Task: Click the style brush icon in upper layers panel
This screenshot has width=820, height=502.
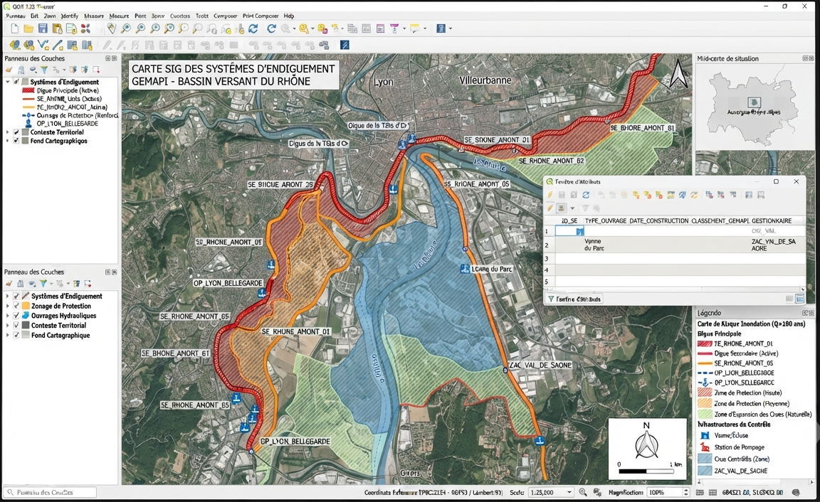Action: coord(9,70)
